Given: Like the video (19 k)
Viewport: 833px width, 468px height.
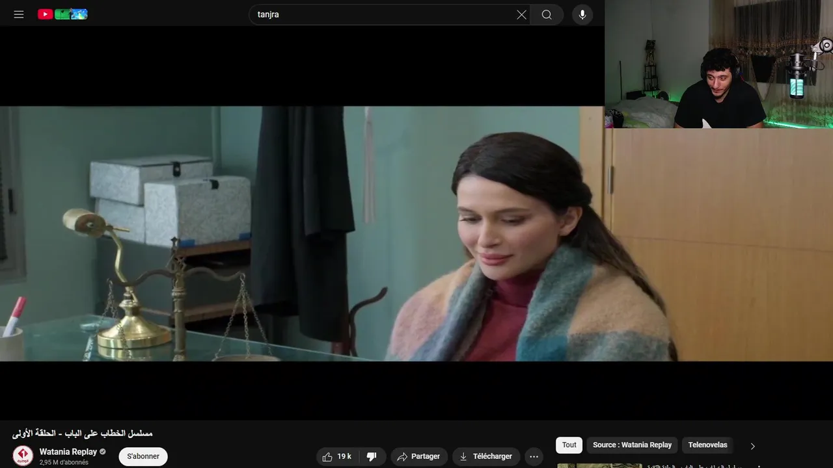Looking at the screenshot, I should [337, 456].
